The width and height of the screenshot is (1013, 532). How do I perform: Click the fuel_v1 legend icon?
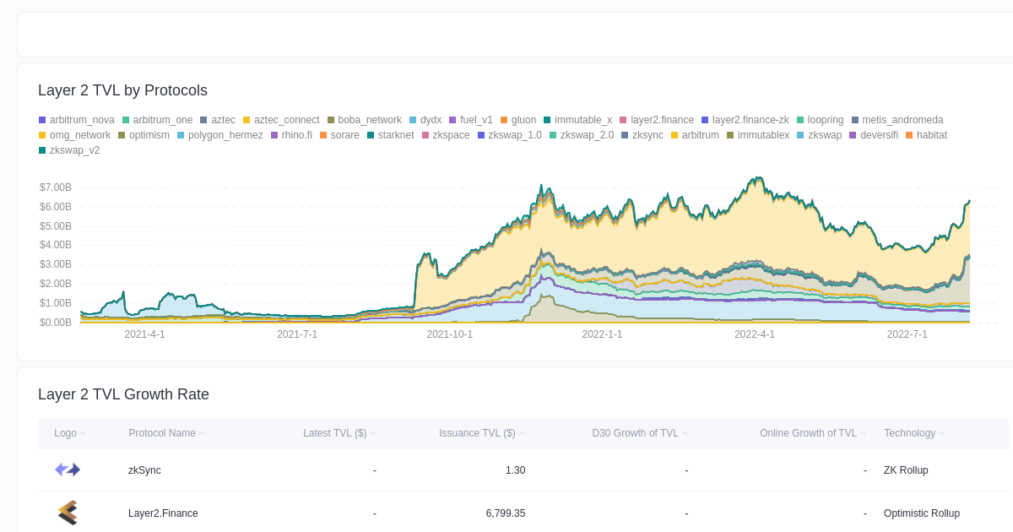(x=453, y=120)
